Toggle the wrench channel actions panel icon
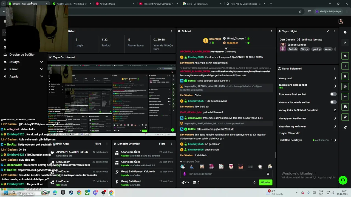Viewport: 351px width, 197px height. pos(345,117)
